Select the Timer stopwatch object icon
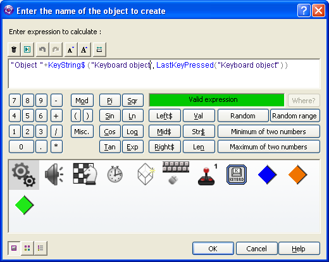This screenshot has height=262, width=329. (115, 174)
